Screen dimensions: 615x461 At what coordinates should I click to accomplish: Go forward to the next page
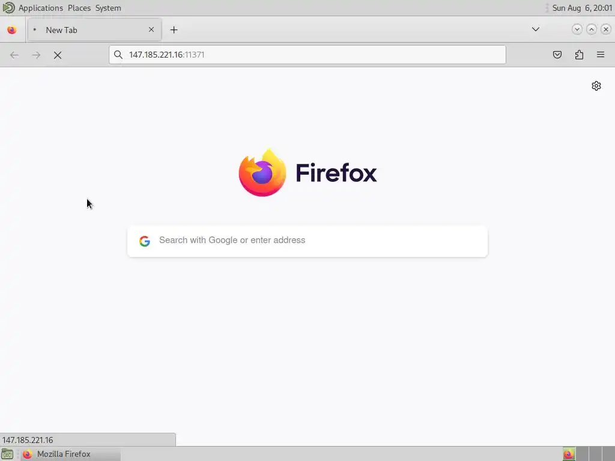coord(36,55)
